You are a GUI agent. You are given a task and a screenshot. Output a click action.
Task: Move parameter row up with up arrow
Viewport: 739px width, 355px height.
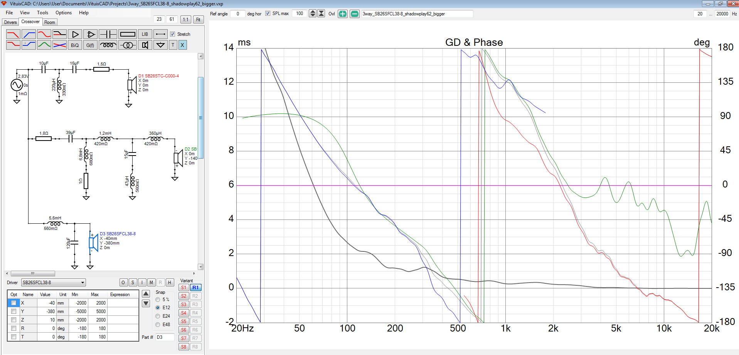(x=146, y=294)
